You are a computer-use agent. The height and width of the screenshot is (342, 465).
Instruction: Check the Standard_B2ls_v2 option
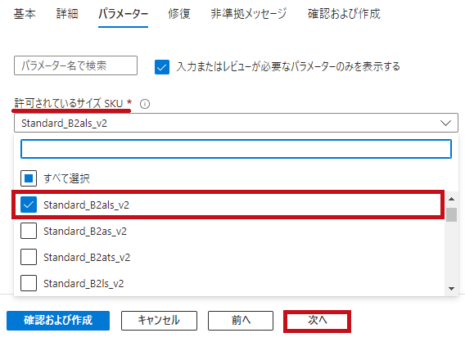[x=29, y=283]
